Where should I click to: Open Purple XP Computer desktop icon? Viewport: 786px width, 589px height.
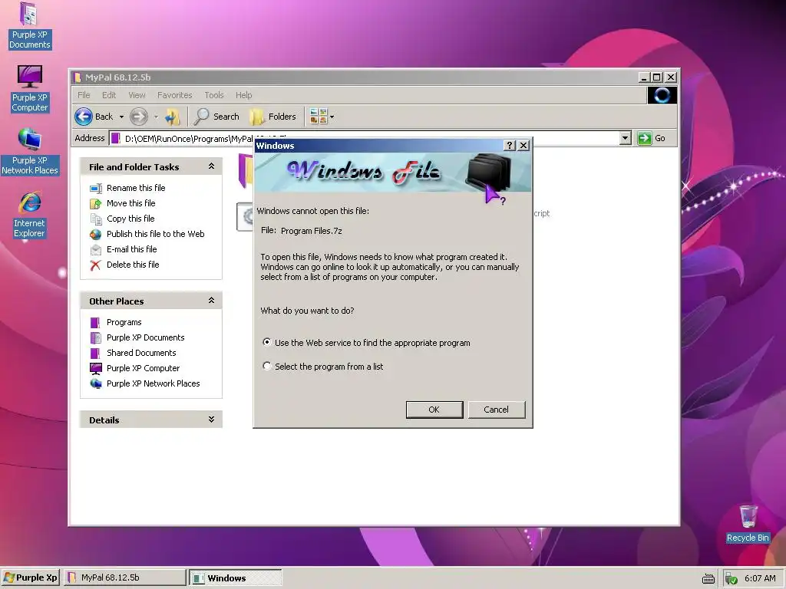[x=30, y=89]
